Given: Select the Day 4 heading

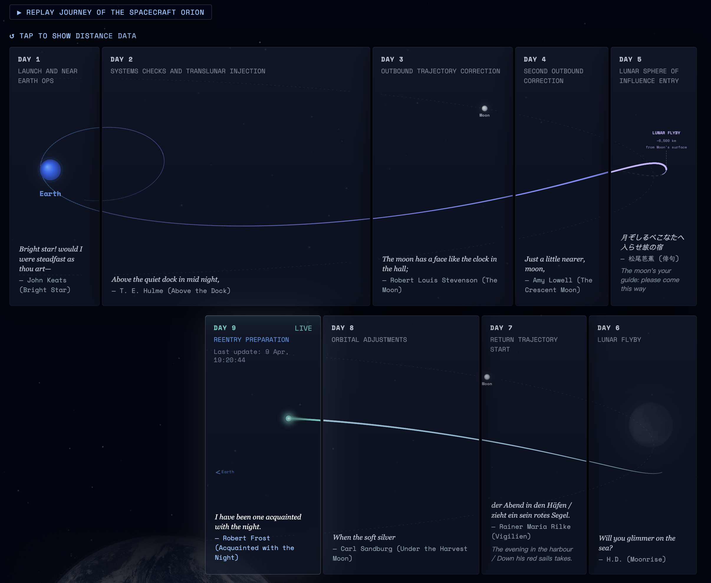Looking at the screenshot, I should (x=534, y=59).
